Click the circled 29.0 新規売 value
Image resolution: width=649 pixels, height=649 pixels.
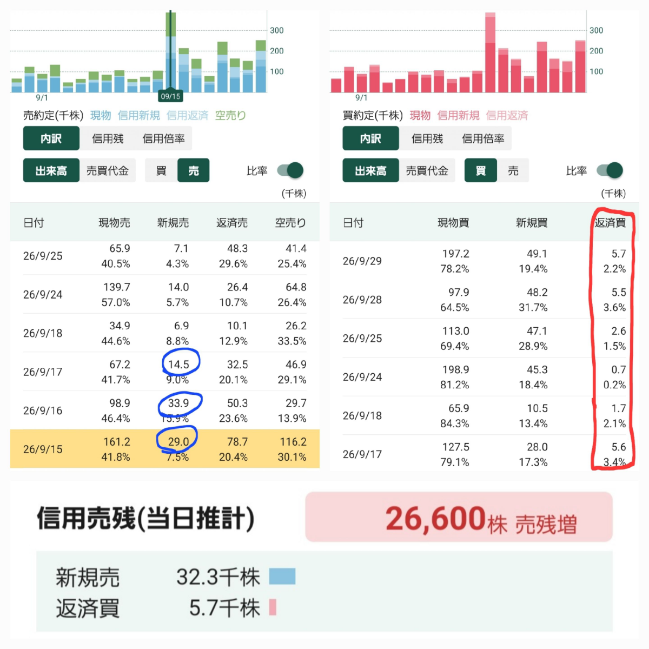[178, 442]
